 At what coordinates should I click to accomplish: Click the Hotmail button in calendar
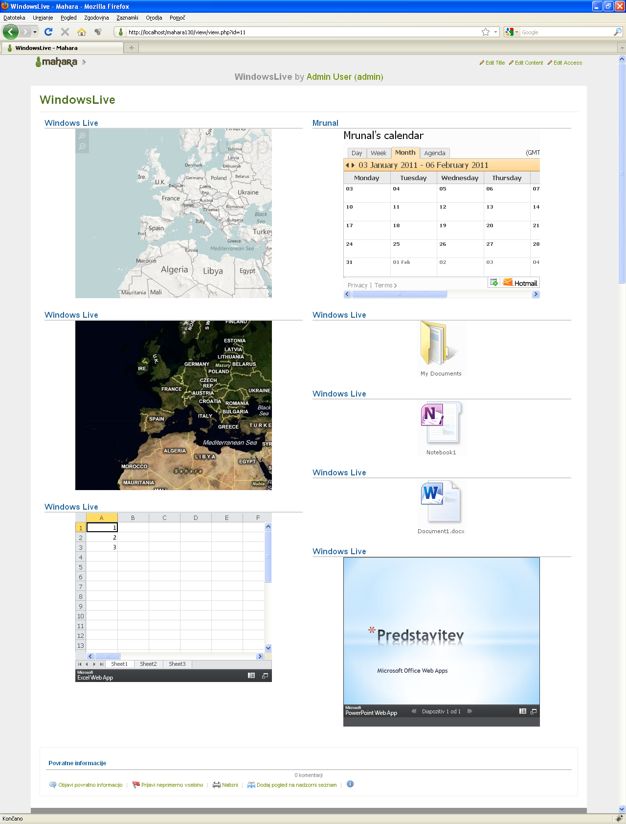tap(520, 283)
